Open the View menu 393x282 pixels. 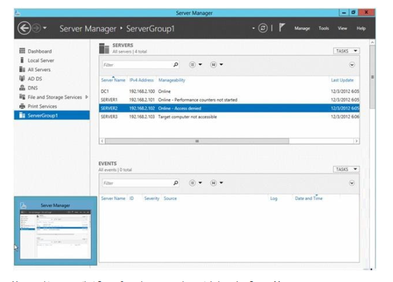coord(342,28)
